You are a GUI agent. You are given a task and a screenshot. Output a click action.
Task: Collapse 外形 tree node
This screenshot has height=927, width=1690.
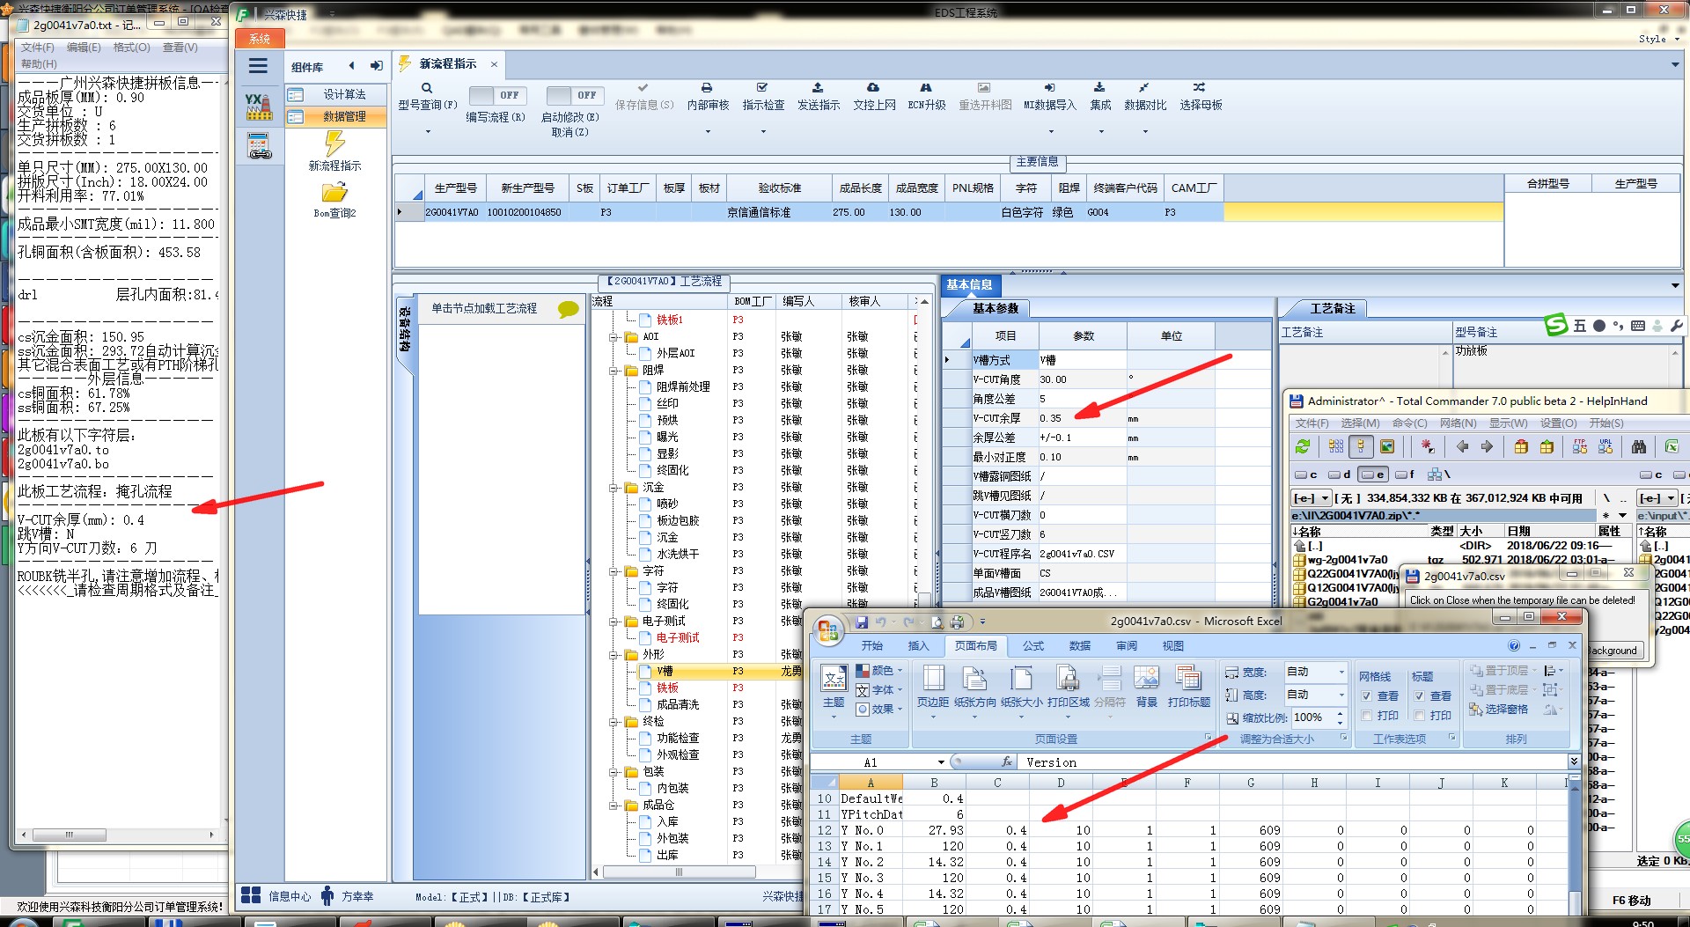(614, 655)
